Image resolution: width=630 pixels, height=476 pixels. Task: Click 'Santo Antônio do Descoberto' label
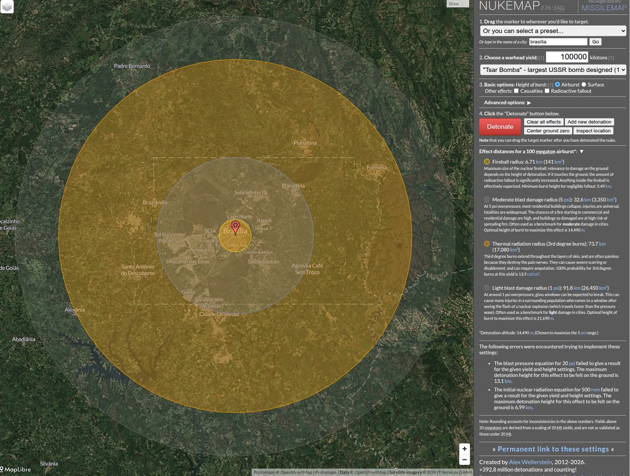click(138, 270)
